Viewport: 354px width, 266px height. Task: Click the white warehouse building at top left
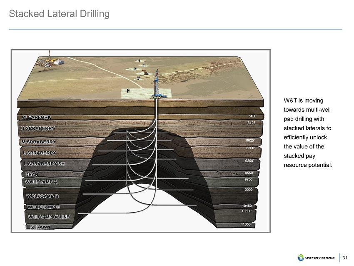[x=59, y=62]
